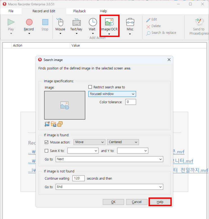Expand the Wait dropdown arrow
The width and height of the screenshot is (209, 219).
[x=93, y=33]
